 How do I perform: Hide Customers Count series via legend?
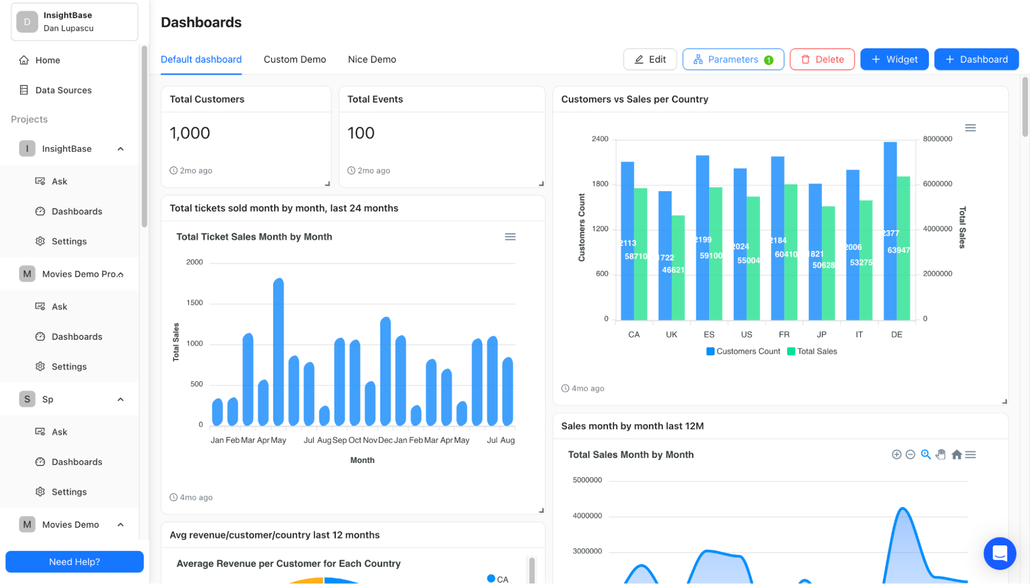pos(742,351)
